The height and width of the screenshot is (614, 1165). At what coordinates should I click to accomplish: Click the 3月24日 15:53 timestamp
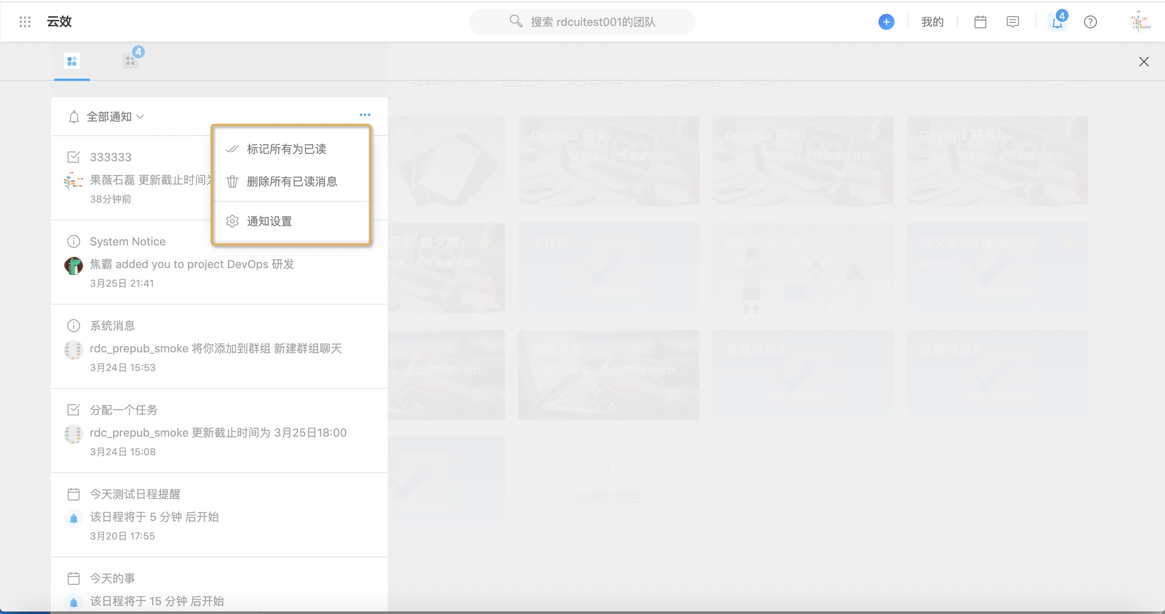[123, 367]
